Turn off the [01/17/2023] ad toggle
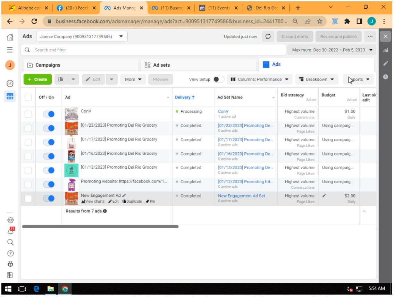 coord(49,142)
